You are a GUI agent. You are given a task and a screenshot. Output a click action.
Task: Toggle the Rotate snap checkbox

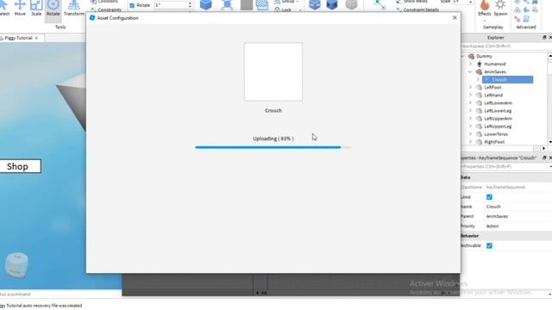132,5
